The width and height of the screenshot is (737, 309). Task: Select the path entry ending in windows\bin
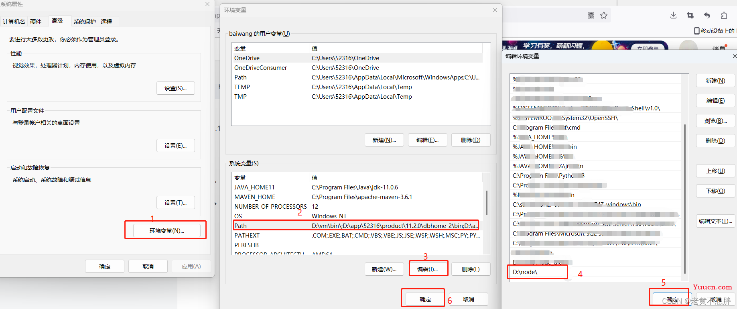[595, 205]
